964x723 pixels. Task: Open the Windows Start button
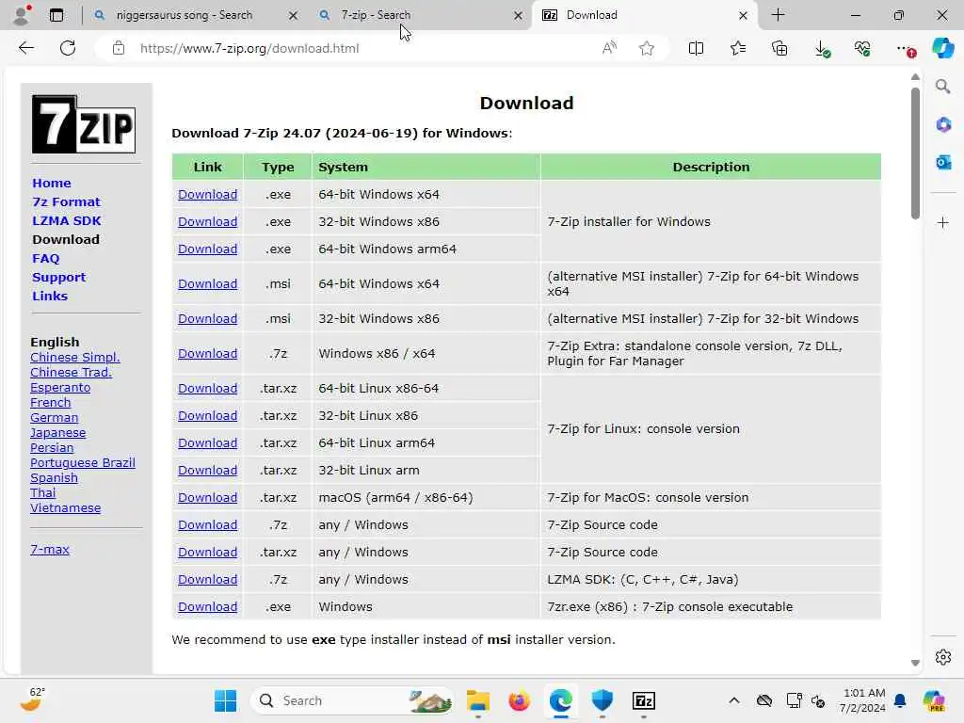tap(225, 700)
